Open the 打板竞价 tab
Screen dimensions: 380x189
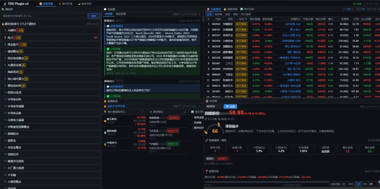click(x=214, y=9)
